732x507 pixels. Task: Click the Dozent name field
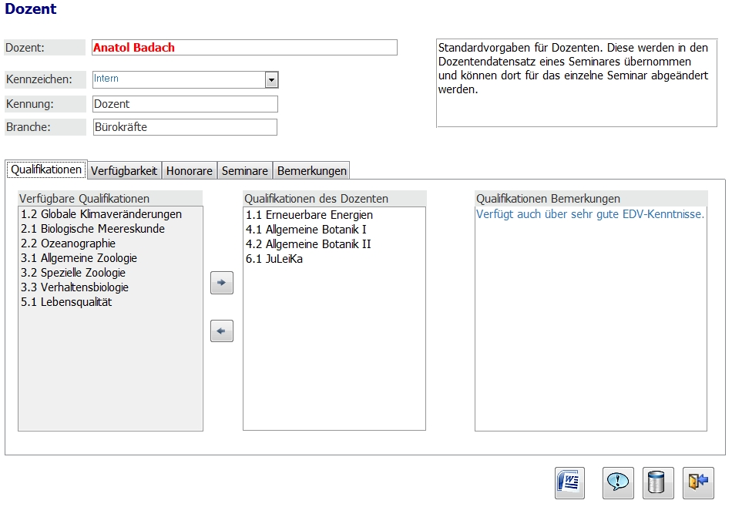[243, 48]
